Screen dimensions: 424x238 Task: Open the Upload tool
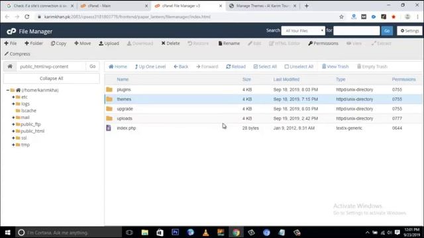pos(109,43)
